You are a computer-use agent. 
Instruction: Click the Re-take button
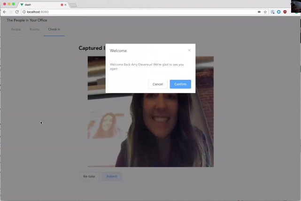[89, 176]
